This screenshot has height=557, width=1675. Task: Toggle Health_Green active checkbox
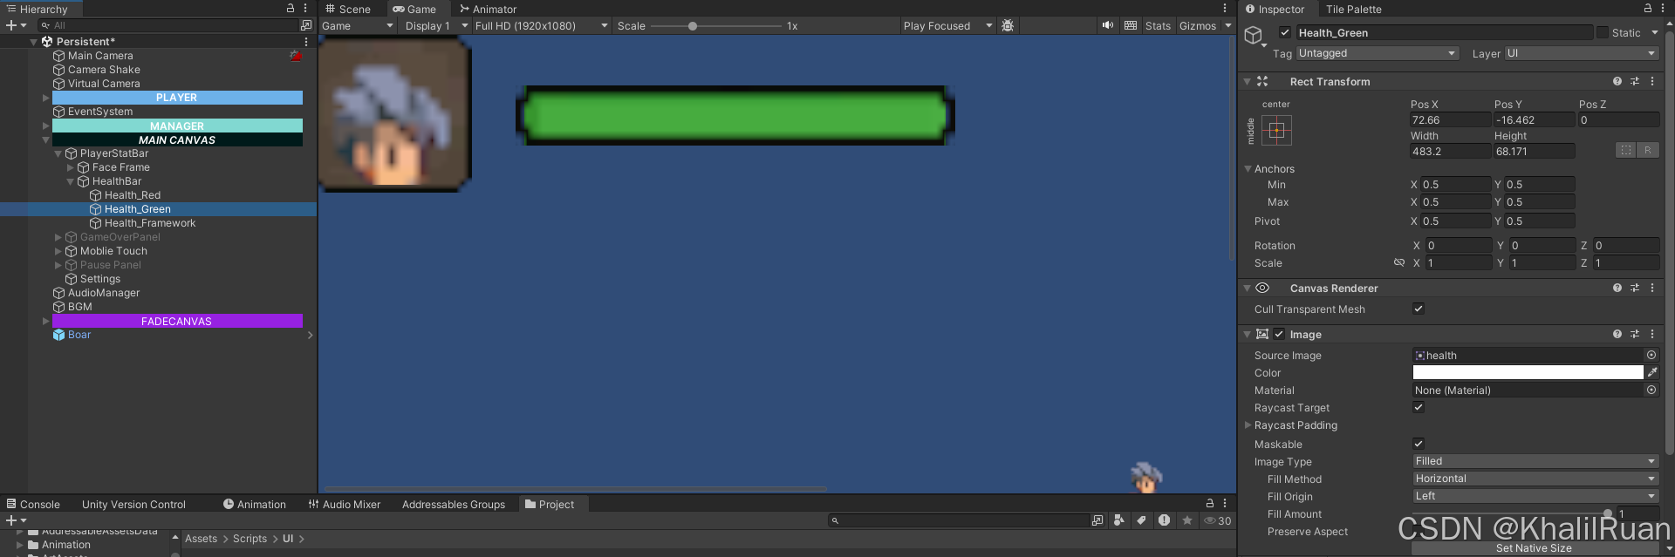point(1285,32)
